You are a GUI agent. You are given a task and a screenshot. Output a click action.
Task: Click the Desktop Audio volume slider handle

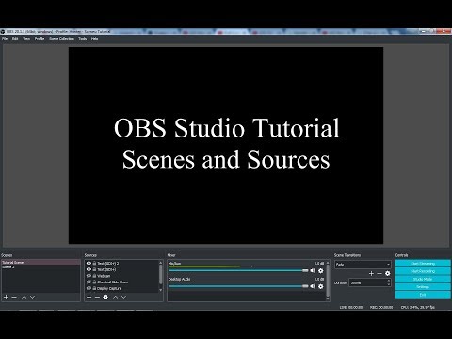[x=305, y=286]
